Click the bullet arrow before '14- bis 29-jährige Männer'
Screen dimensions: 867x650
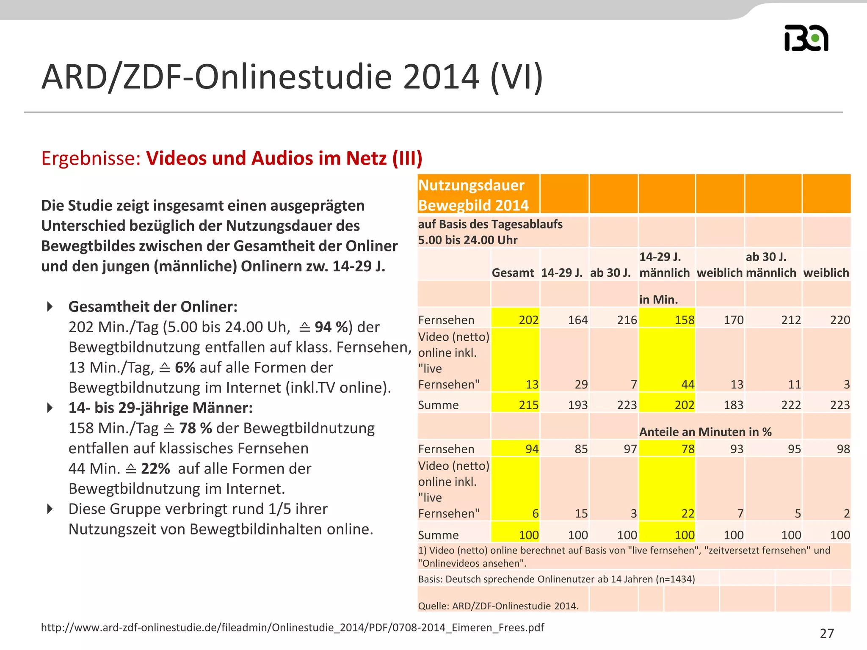(50, 408)
